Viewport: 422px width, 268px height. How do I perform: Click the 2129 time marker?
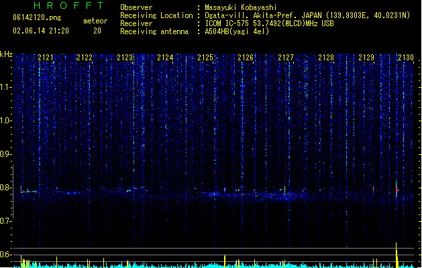click(x=366, y=58)
